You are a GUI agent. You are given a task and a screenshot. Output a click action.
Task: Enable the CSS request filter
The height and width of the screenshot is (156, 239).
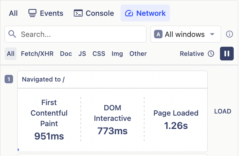click(99, 54)
